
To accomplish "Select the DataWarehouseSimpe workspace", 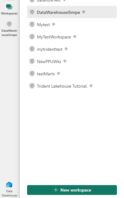I will [72, 12].
